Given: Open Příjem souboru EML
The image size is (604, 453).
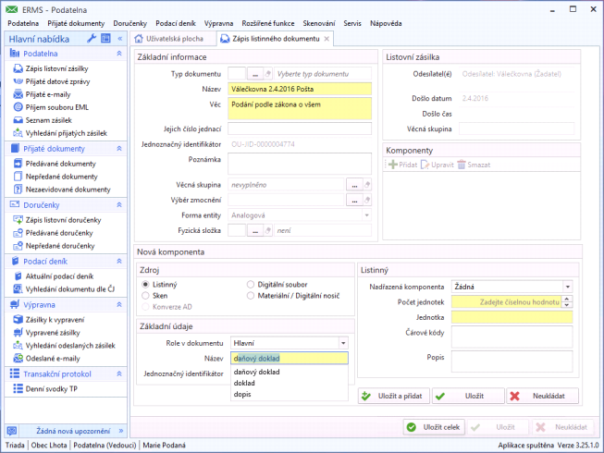Looking at the screenshot, I should coord(57,107).
